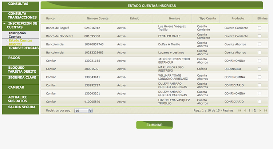Screen dimensions: 273x149
Task: Select the Lugares y destinos checkbox
Action: click(260, 52)
